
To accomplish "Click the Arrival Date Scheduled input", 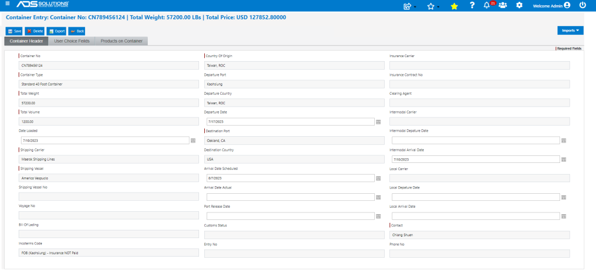I will pyautogui.click(x=291, y=178).
